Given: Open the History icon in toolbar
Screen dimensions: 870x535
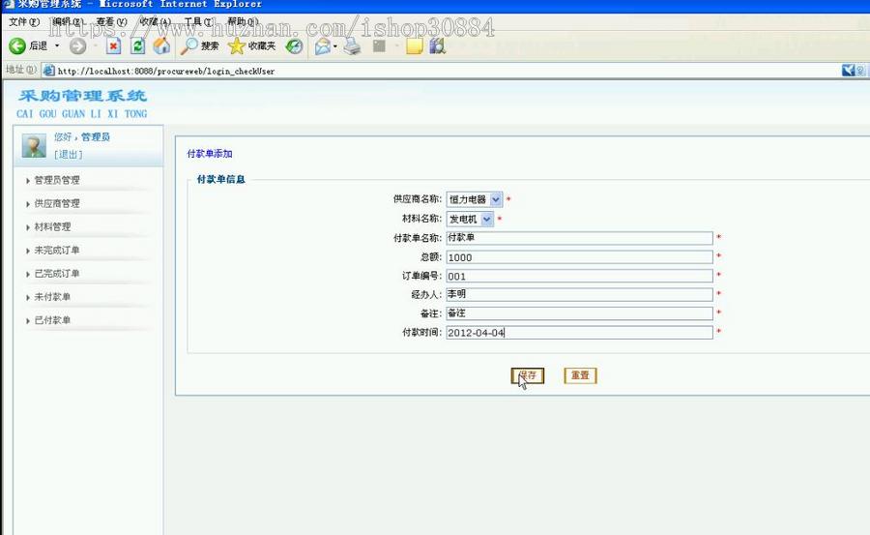Looking at the screenshot, I should pyautogui.click(x=294, y=46).
